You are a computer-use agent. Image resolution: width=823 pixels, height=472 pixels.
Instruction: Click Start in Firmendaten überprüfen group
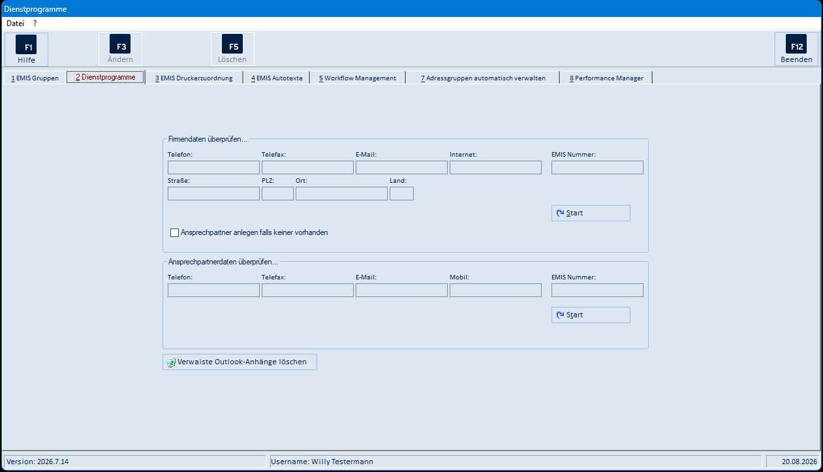pyautogui.click(x=591, y=213)
